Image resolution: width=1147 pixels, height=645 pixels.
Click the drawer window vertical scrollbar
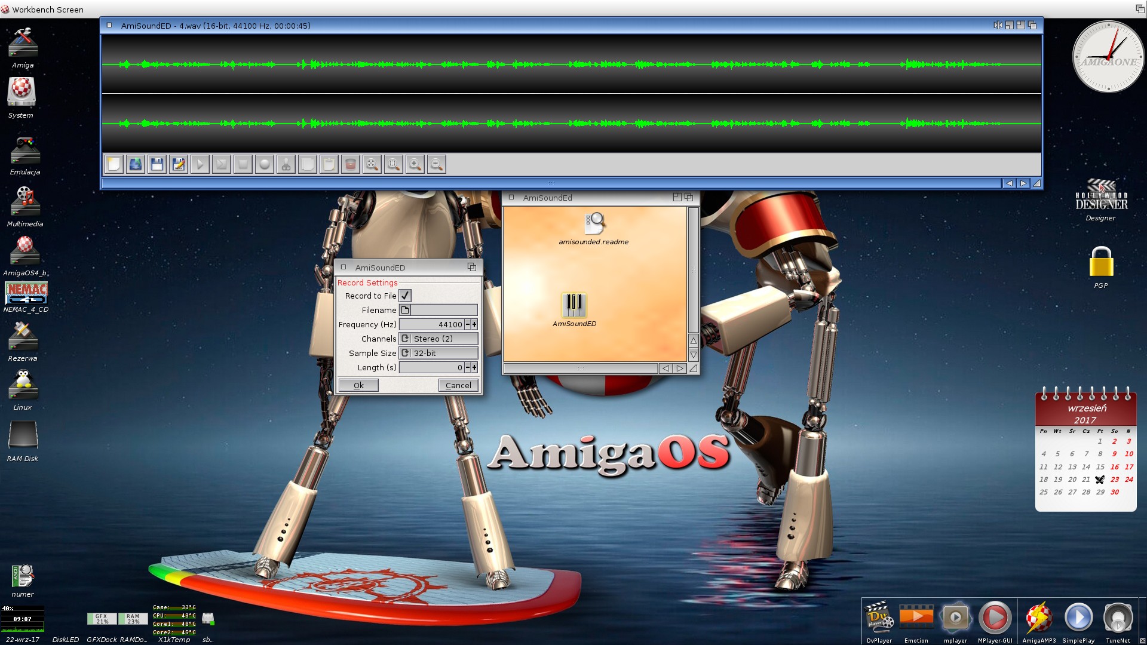click(x=694, y=270)
